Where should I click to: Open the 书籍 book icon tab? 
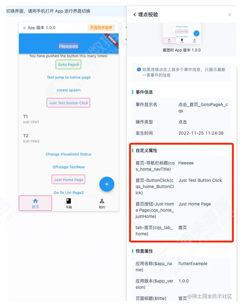click(x=69, y=201)
